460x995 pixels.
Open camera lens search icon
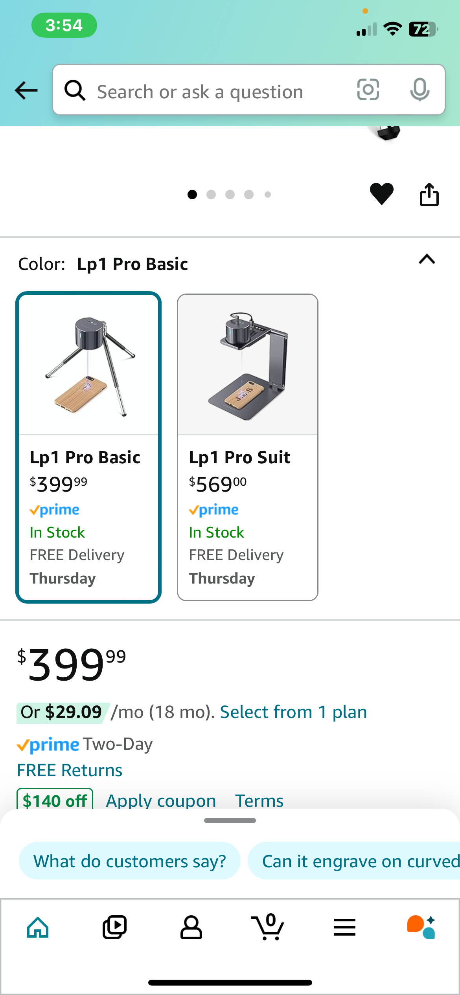tap(368, 90)
